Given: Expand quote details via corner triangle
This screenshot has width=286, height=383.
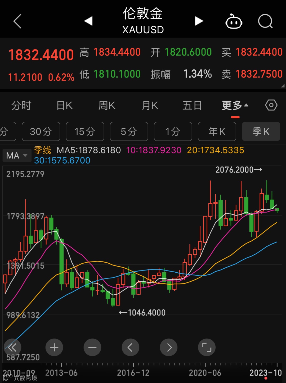Looking at the screenshot, I should click(283, 85).
